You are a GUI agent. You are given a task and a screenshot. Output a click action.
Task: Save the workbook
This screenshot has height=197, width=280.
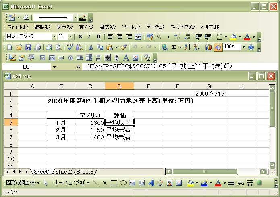click(x=28, y=47)
